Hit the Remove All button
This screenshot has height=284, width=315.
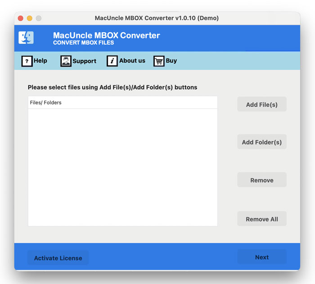[261, 219]
